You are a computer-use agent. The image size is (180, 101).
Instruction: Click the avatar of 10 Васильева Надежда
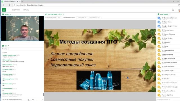click(159, 63)
